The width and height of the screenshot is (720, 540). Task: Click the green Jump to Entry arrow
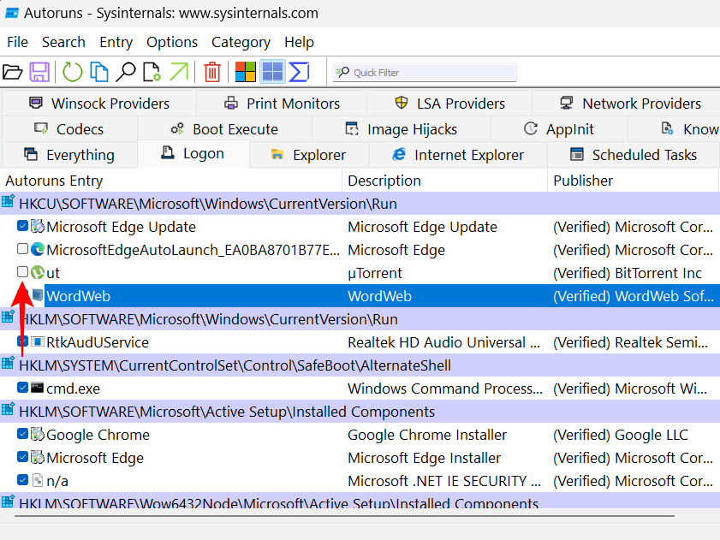(178, 72)
